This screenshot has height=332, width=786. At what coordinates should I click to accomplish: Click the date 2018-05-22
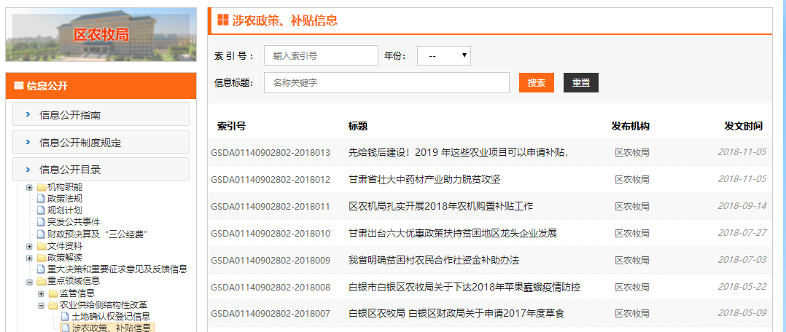742,287
